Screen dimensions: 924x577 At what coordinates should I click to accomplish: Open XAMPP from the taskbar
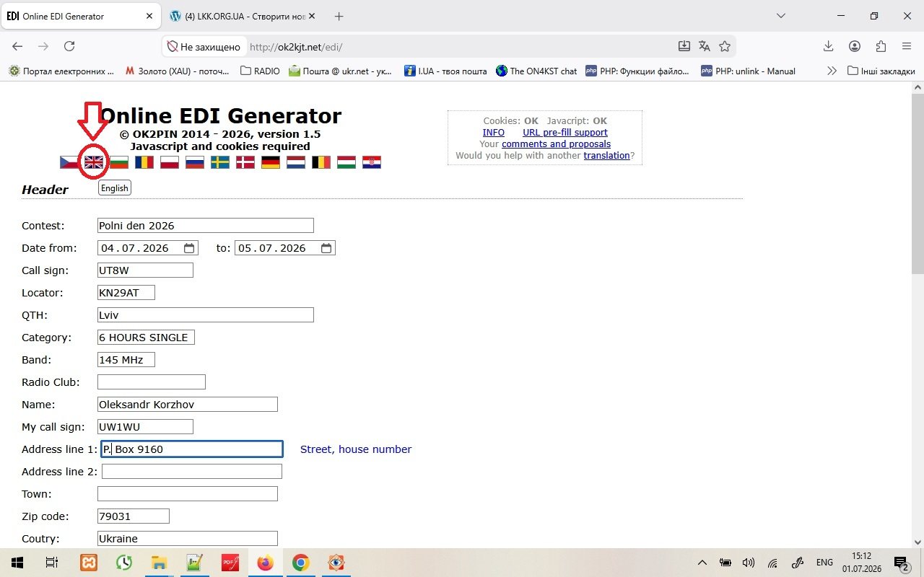click(89, 563)
